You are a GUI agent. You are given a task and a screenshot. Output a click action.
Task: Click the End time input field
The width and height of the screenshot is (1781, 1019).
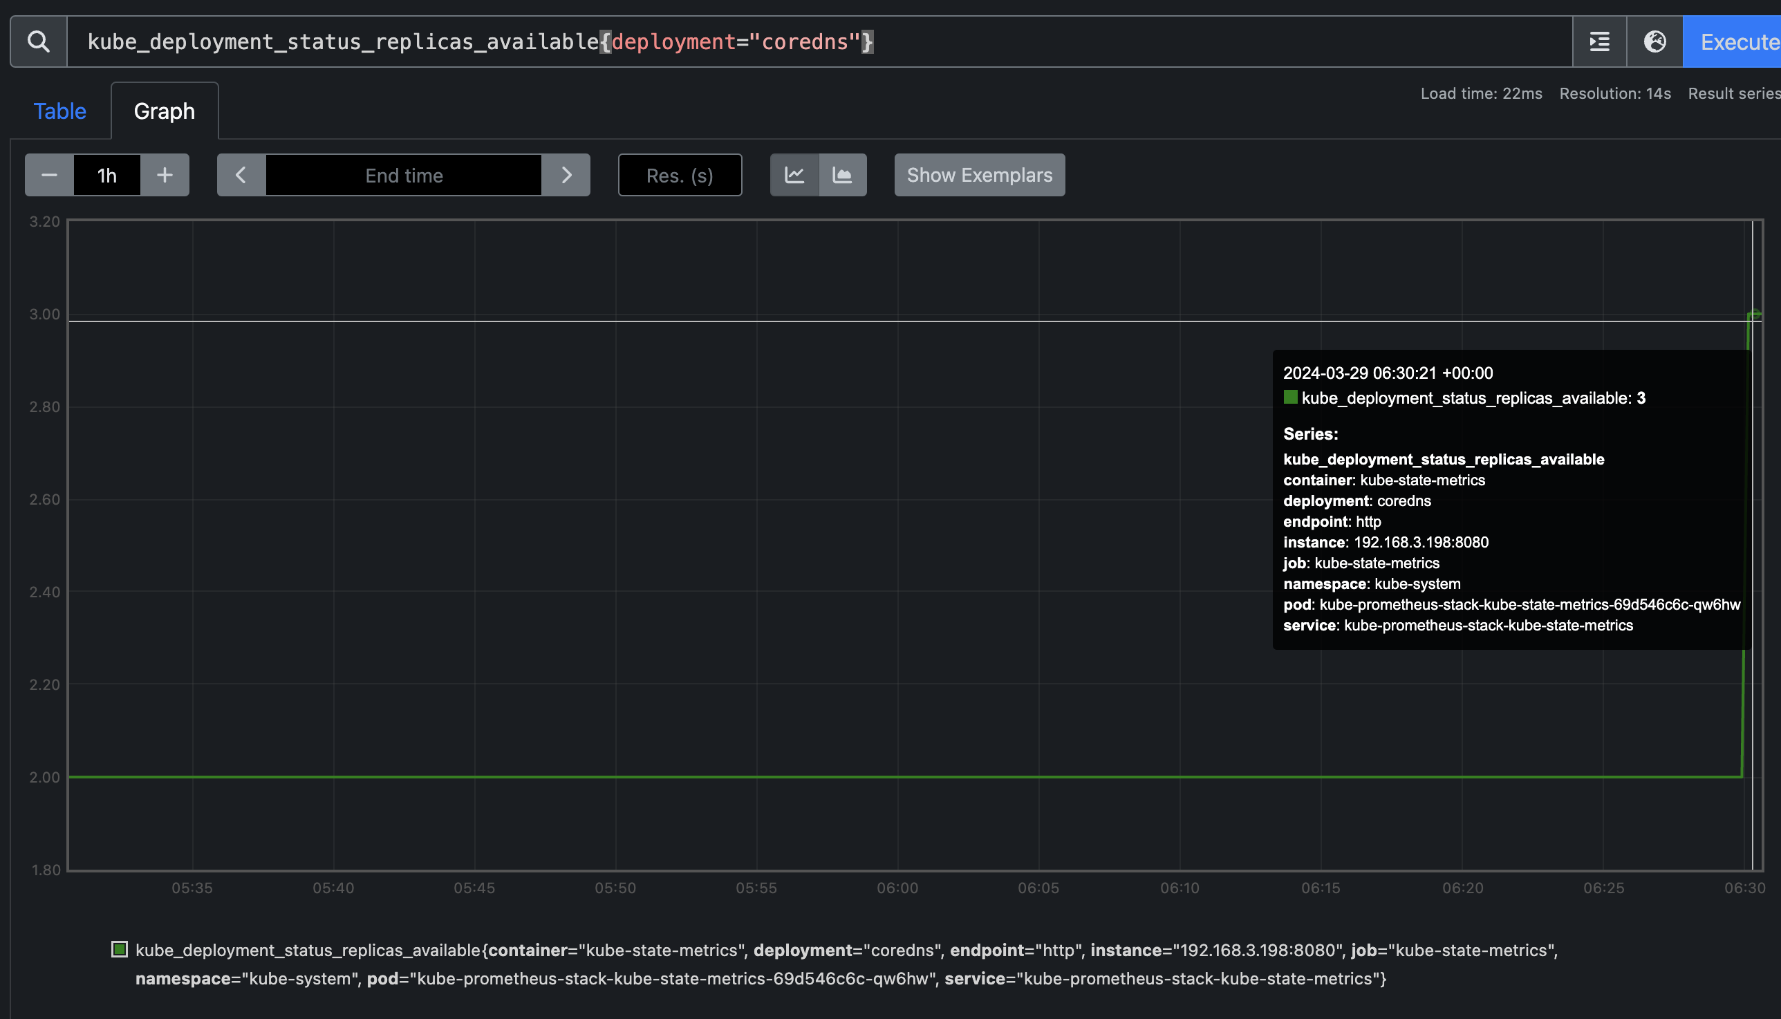(x=404, y=175)
